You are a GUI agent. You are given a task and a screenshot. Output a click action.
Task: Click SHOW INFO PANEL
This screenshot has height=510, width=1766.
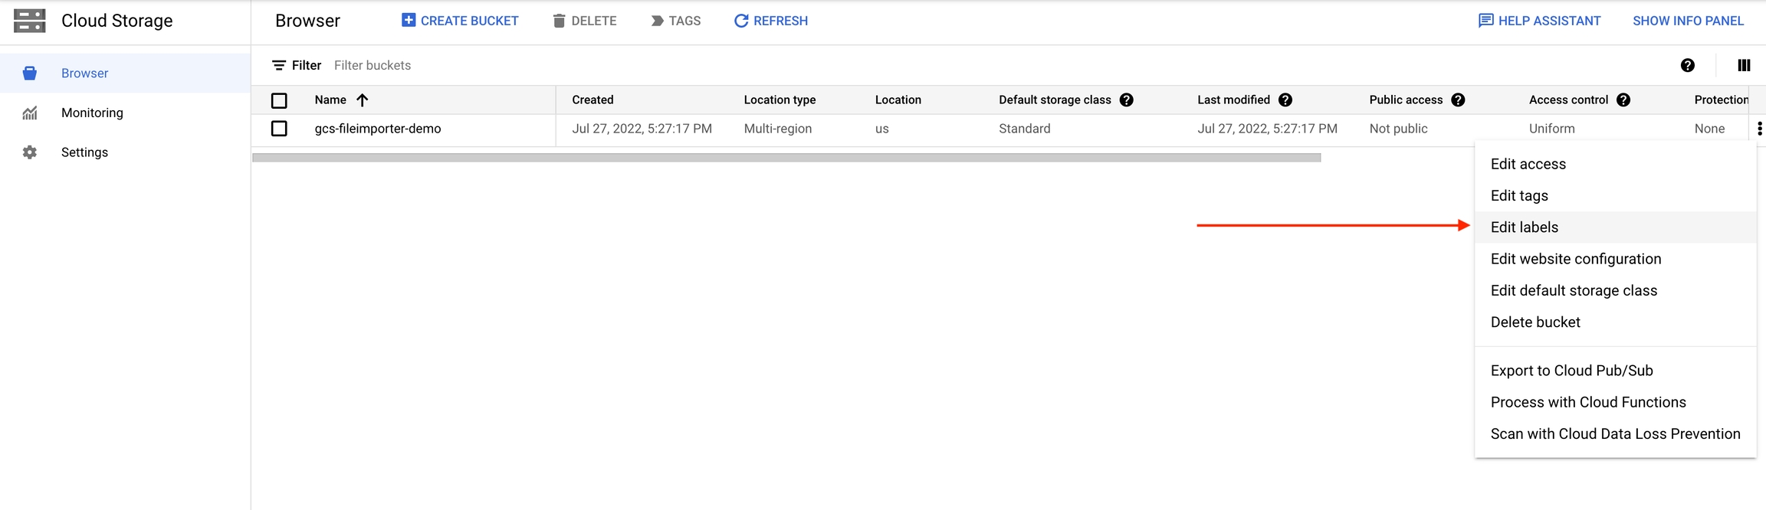pos(1688,21)
